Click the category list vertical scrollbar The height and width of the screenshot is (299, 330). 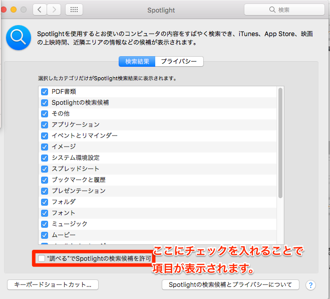(x=280, y=143)
